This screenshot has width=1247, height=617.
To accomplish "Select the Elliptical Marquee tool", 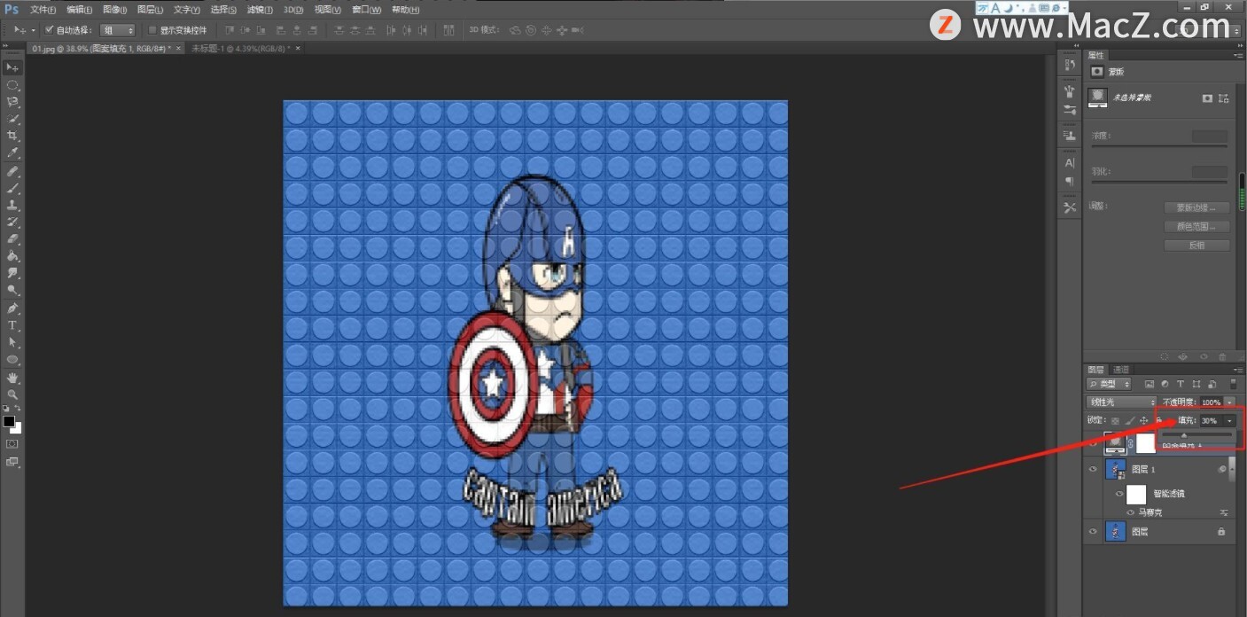I will [x=12, y=85].
